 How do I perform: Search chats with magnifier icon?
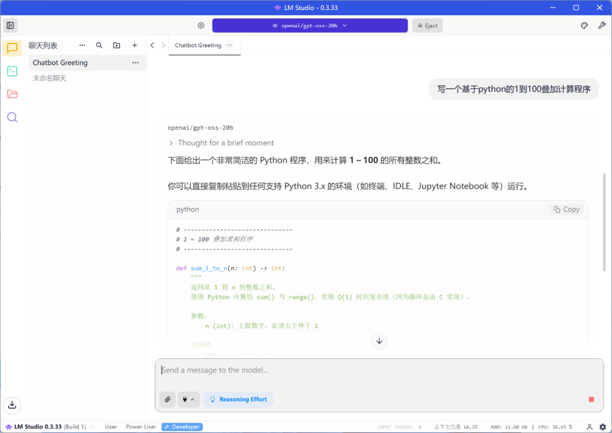99,45
